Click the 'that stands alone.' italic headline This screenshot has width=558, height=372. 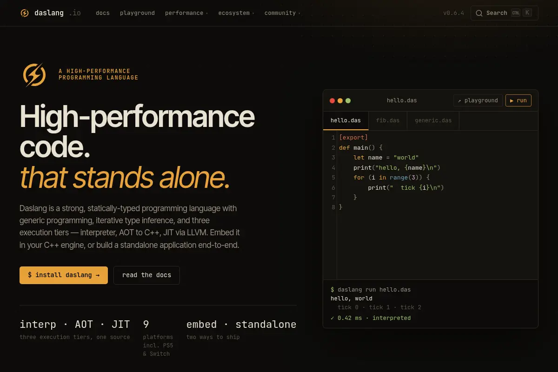tap(125, 178)
